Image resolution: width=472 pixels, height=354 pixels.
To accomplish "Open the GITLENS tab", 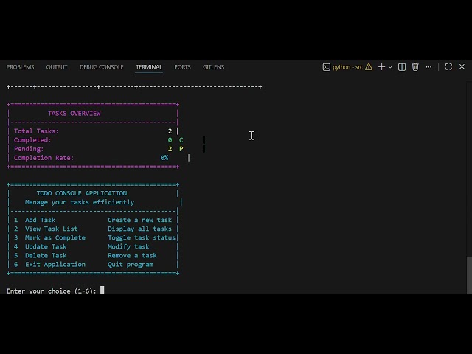I will (x=213, y=67).
